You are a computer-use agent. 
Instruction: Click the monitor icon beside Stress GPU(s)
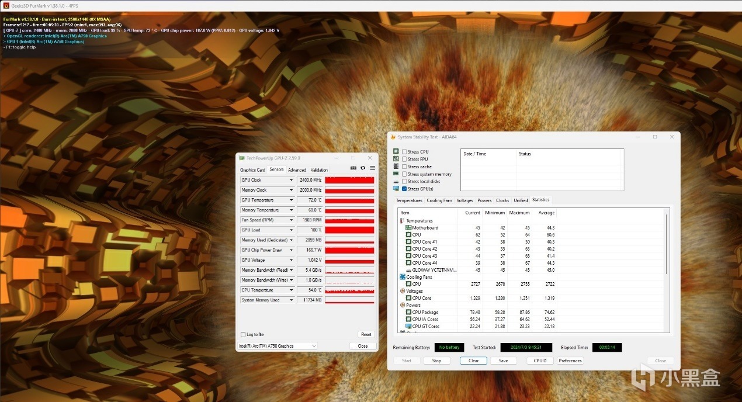point(396,189)
